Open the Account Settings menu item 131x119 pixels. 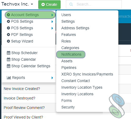click(30, 15)
